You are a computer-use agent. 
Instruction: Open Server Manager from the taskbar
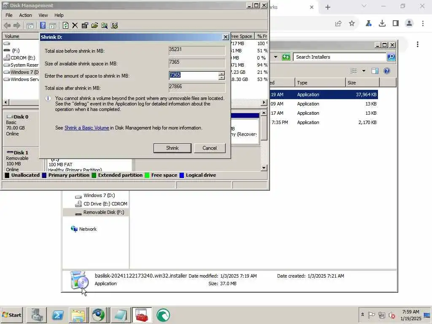click(x=37, y=315)
